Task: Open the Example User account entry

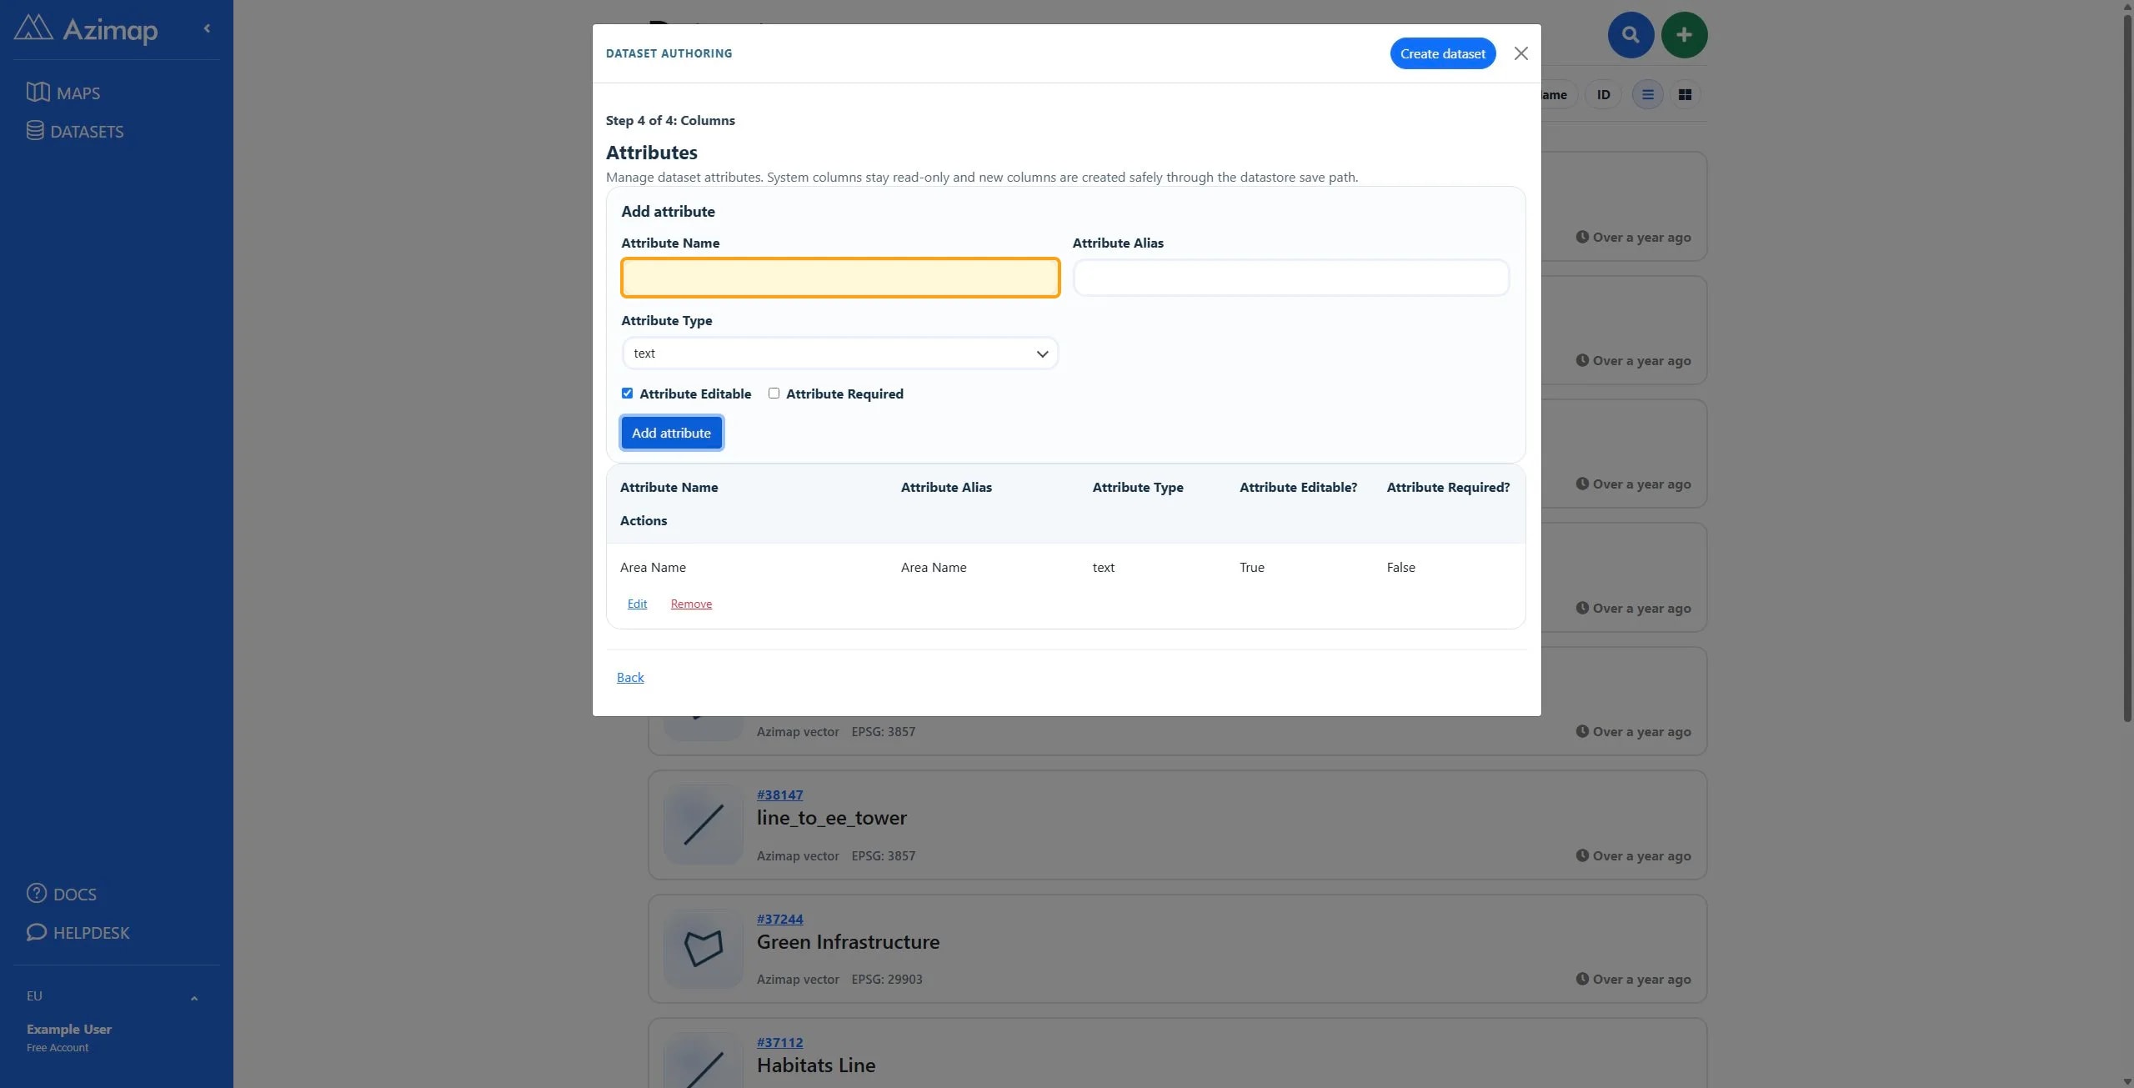Action: pyautogui.click(x=69, y=1037)
